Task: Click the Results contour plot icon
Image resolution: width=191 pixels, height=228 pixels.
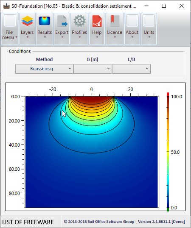Action: coord(45,21)
